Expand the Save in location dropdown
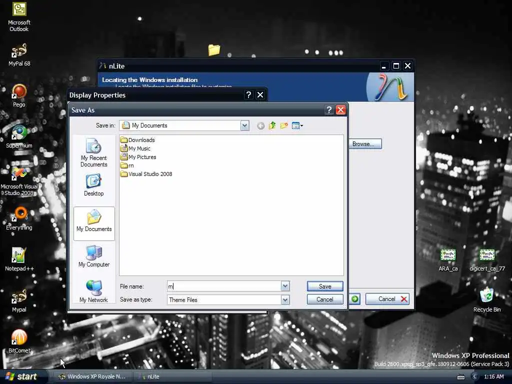The image size is (512, 384). pos(244,125)
